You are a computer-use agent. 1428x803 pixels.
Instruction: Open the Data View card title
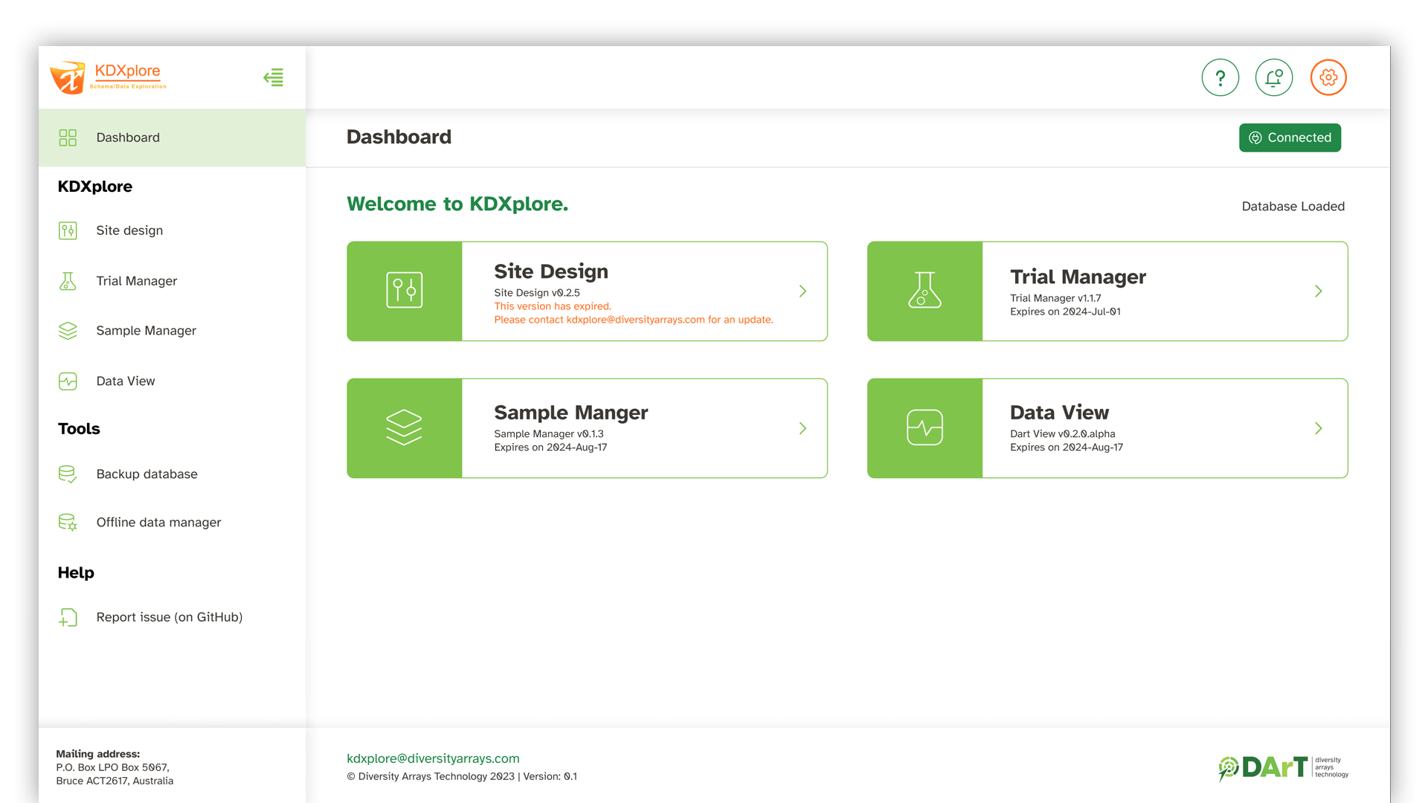[x=1059, y=413]
